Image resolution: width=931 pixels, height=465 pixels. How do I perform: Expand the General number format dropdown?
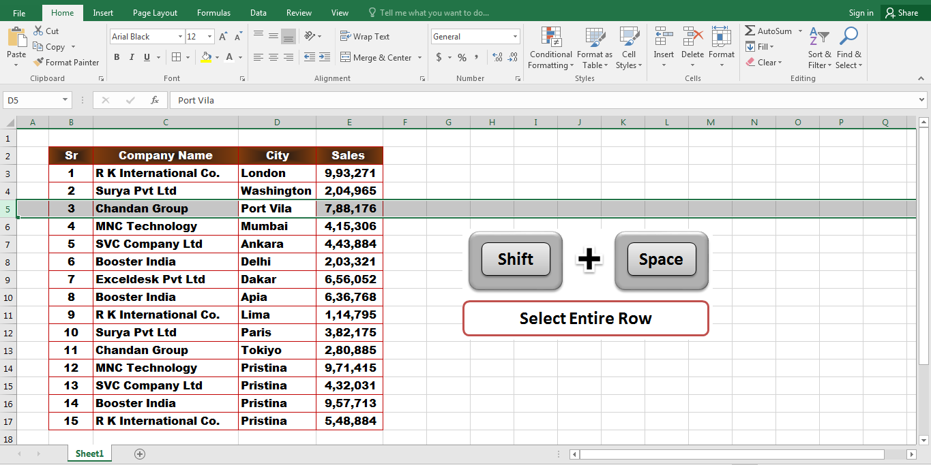coord(515,37)
